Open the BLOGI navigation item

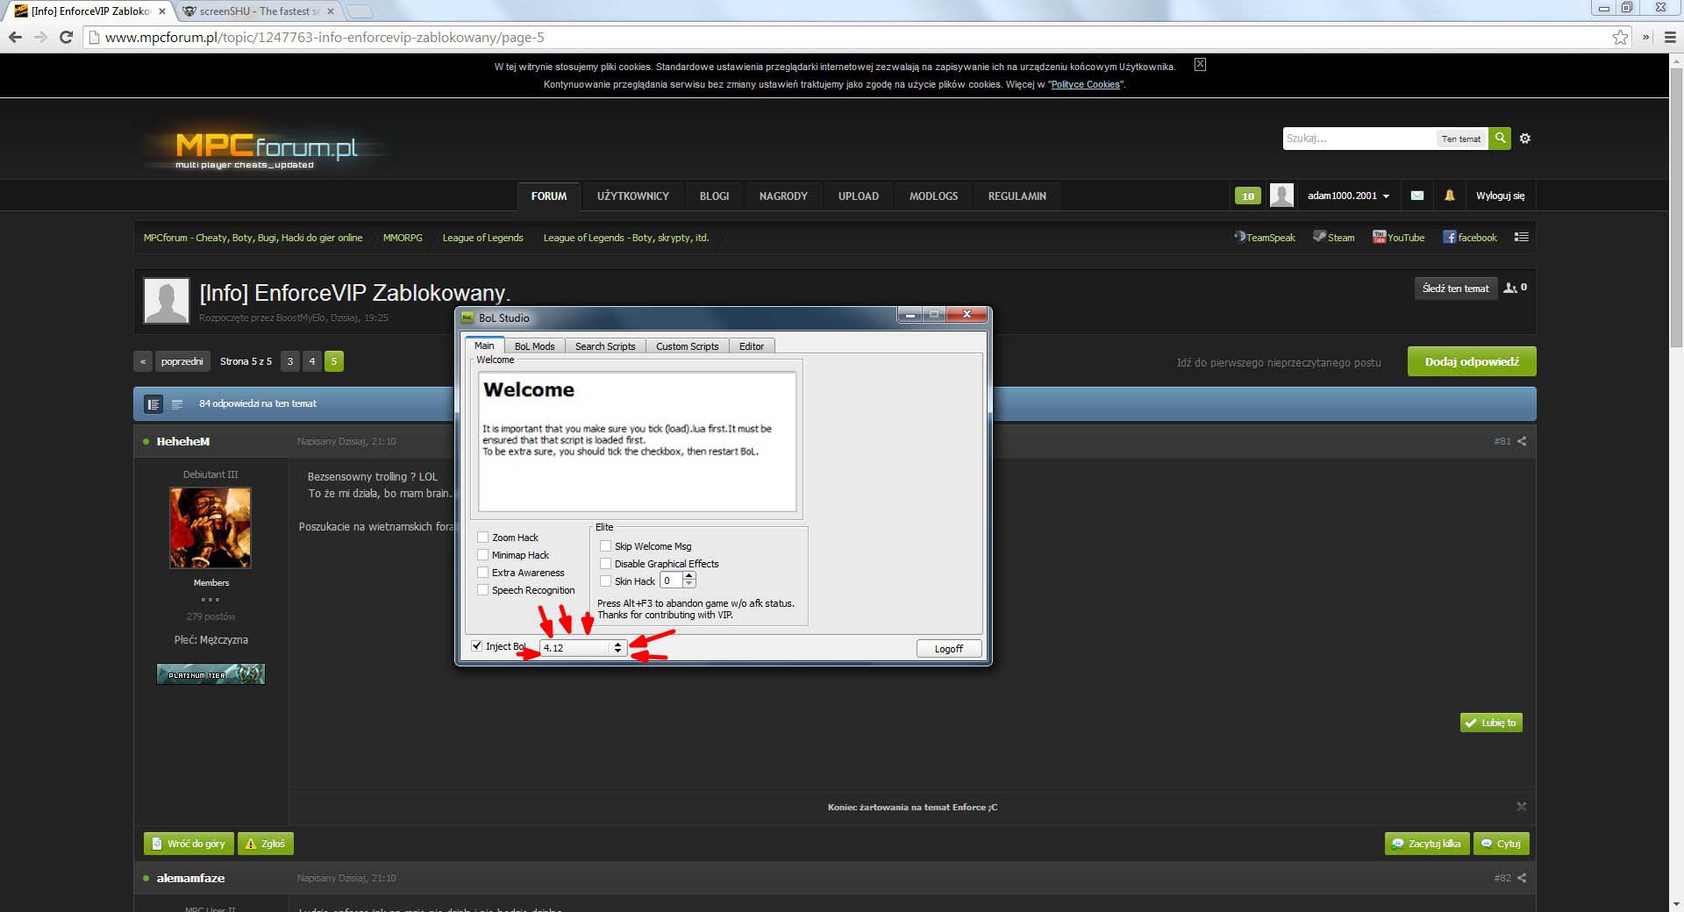pos(715,196)
